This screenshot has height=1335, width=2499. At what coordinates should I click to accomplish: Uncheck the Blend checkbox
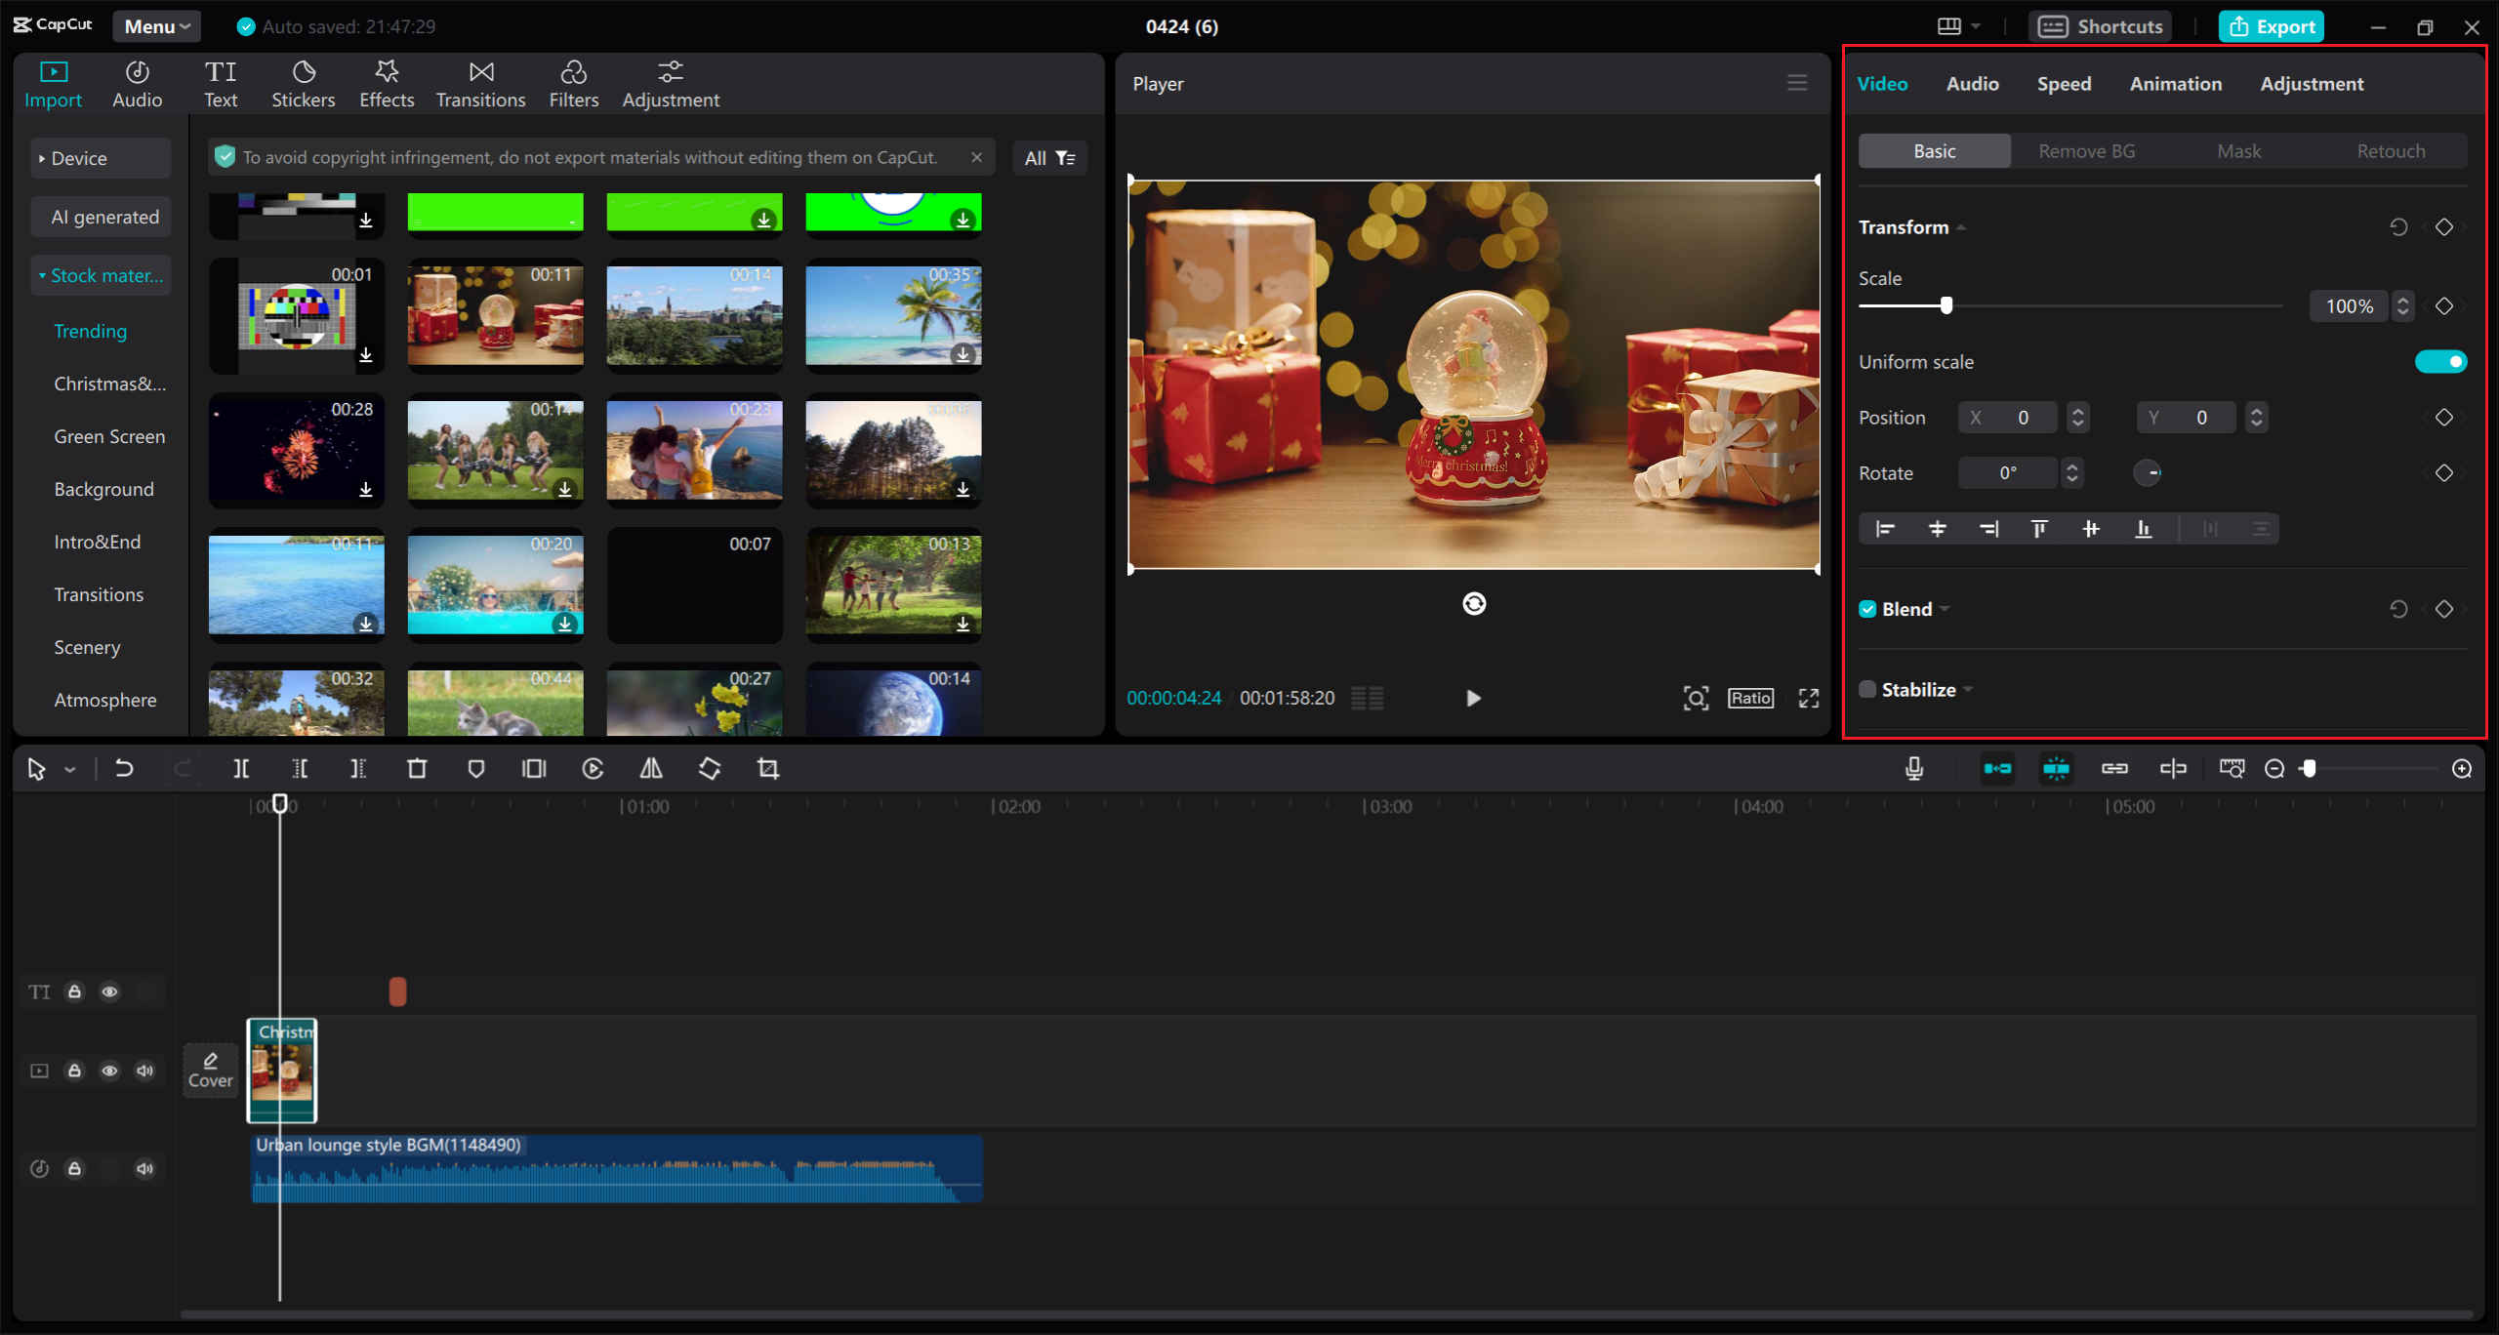pos(1867,609)
